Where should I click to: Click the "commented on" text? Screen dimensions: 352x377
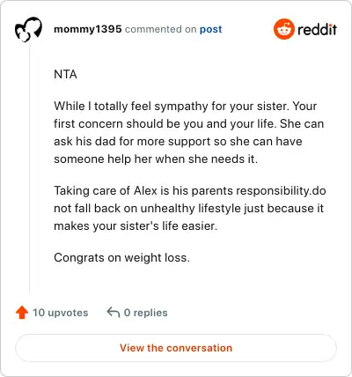coord(160,29)
